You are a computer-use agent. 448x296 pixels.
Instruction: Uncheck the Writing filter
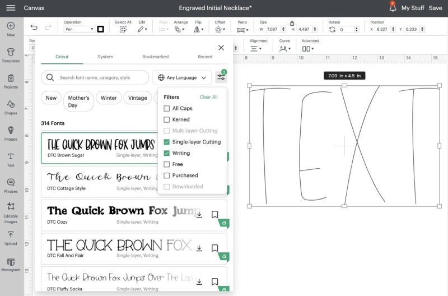tap(166, 153)
